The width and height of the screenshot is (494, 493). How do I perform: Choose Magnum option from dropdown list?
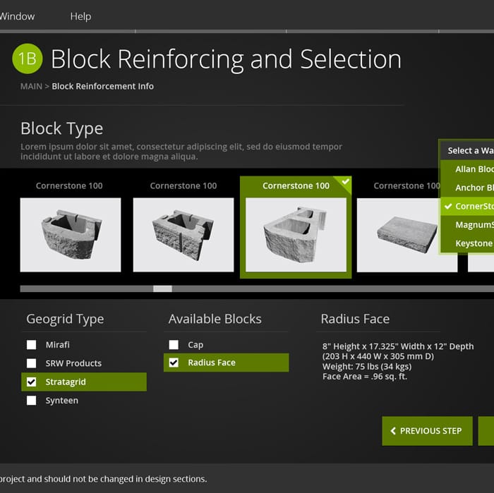click(x=467, y=225)
